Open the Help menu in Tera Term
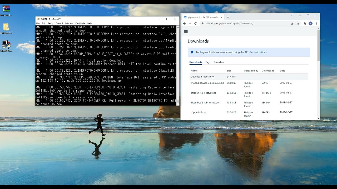The image size is (337, 189). click(90, 23)
